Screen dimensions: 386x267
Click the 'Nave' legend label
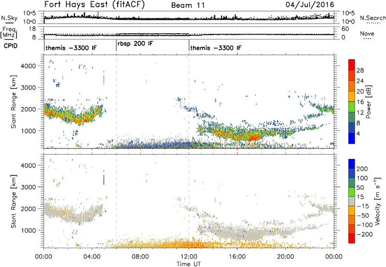coord(367,33)
